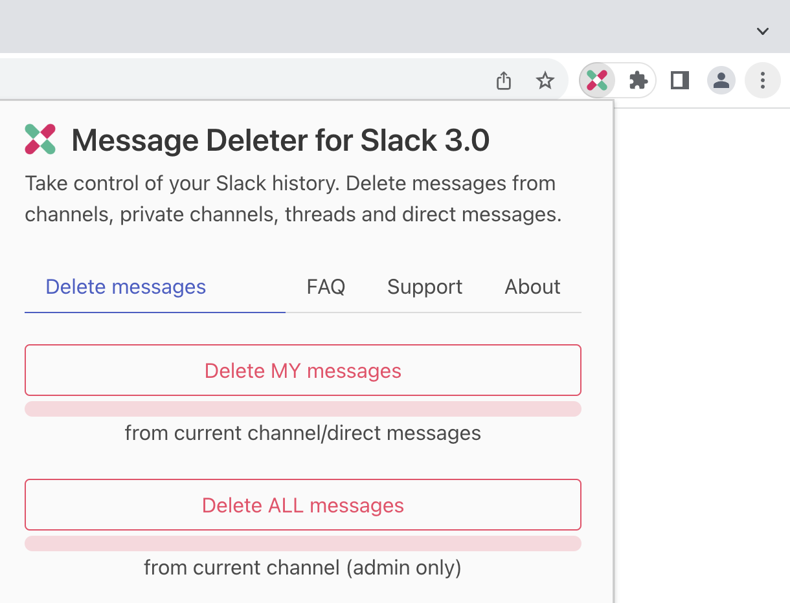Bookmark this page with the star icon
Viewport: 790px width, 603px height.
pyautogui.click(x=545, y=80)
